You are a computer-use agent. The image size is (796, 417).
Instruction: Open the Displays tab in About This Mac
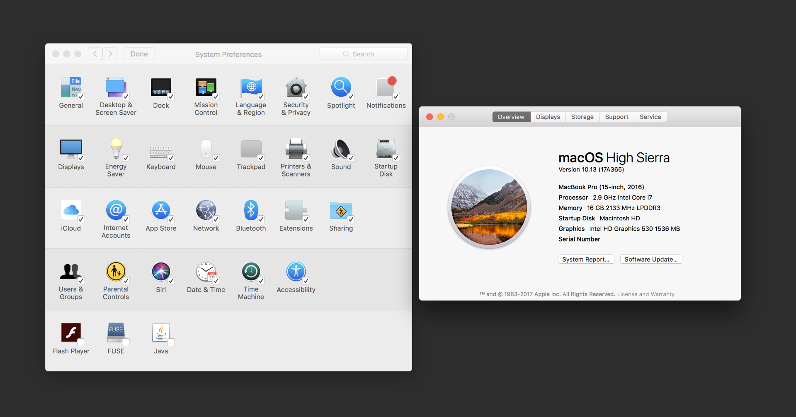coord(548,117)
